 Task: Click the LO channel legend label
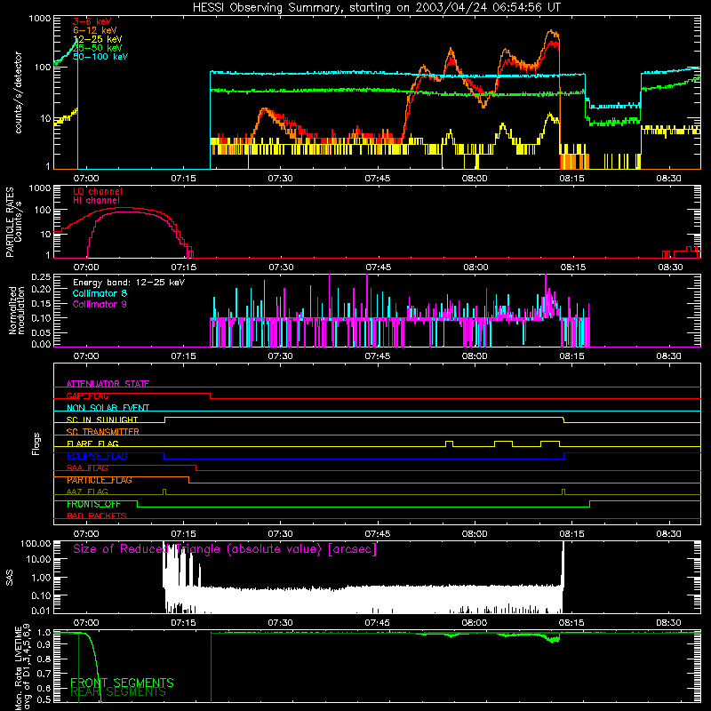[98, 191]
